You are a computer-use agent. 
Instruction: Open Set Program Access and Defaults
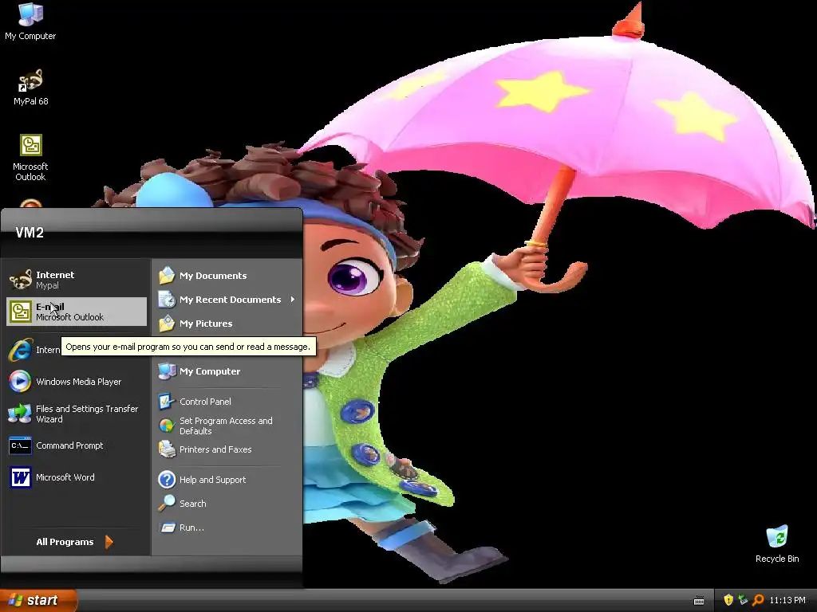coord(227,426)
